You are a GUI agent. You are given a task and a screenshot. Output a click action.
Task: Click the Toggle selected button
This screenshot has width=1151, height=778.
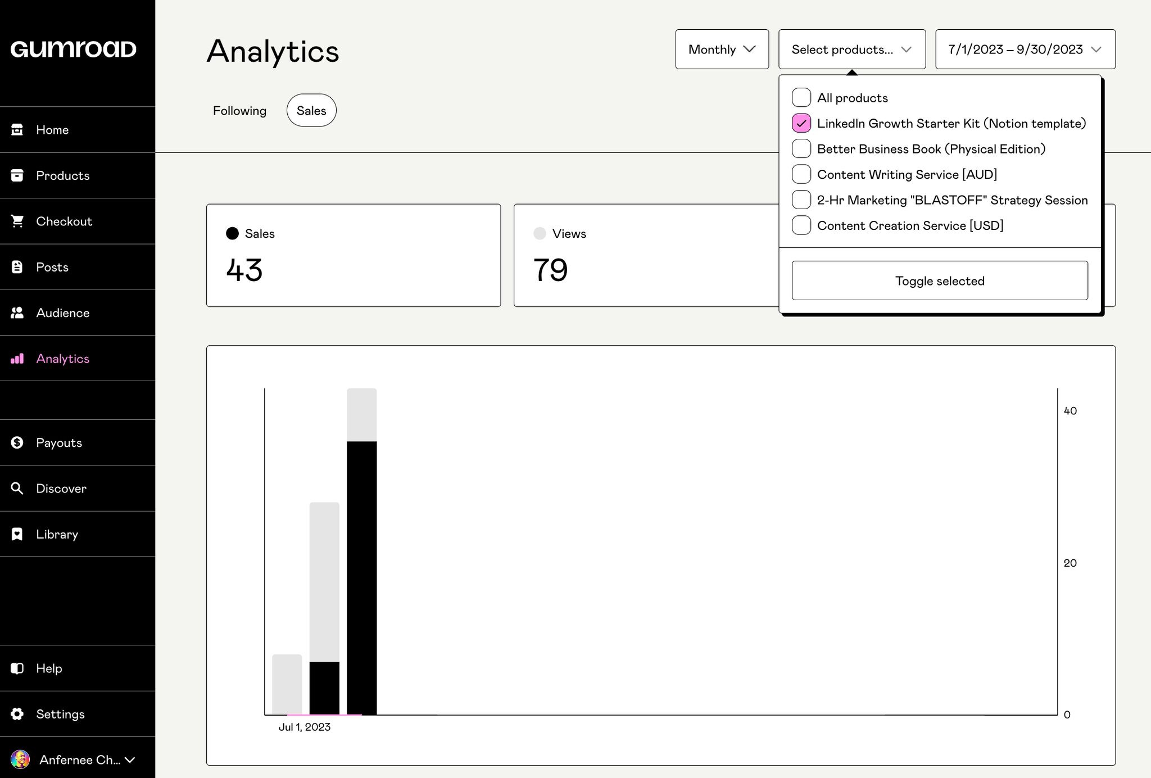tap(940, 281)
